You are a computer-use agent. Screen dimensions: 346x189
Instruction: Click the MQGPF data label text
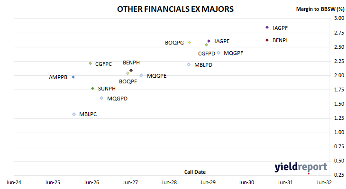point(234,53)
